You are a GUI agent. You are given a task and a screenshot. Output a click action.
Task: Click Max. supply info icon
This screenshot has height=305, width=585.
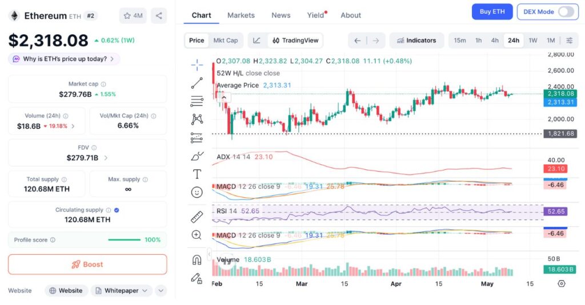[145, 180]
